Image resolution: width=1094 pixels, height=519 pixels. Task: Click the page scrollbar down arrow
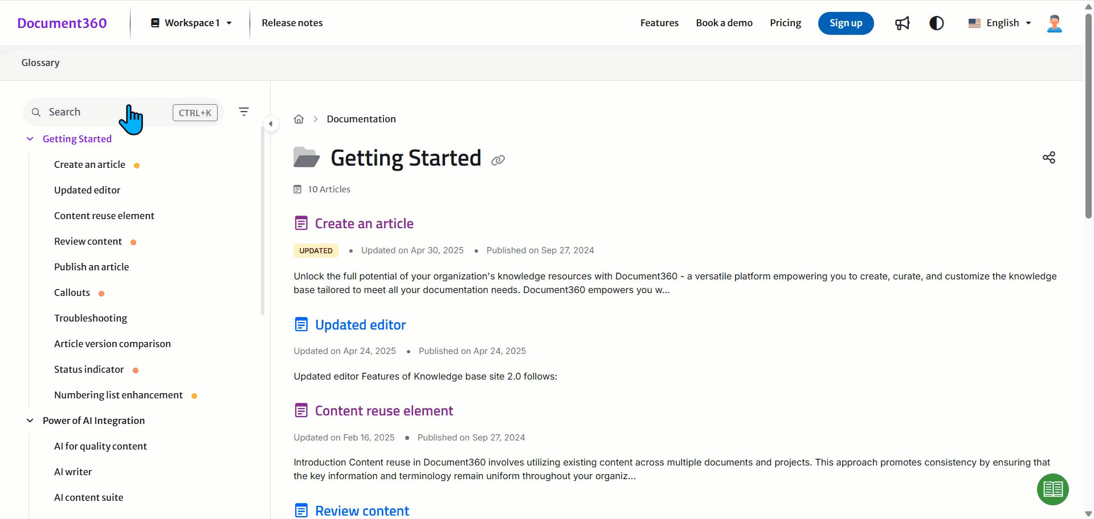pyautogui.click(x=1088, y=514)
